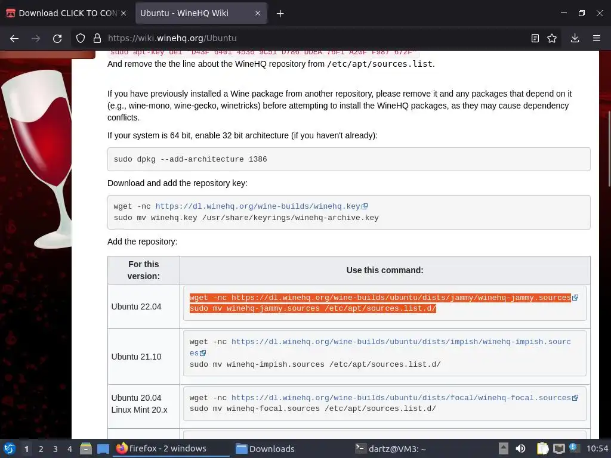Open the Firefox downloads panel icon
The width and height of the screenshot is (611, 458).
pyautogui.click(x=575, y=38)
